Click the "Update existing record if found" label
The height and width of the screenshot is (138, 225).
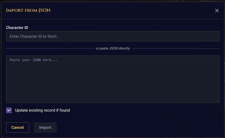click(x=42, y=110)
